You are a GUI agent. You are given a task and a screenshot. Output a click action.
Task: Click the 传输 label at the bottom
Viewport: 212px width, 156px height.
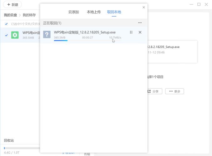tap(87, 154)
